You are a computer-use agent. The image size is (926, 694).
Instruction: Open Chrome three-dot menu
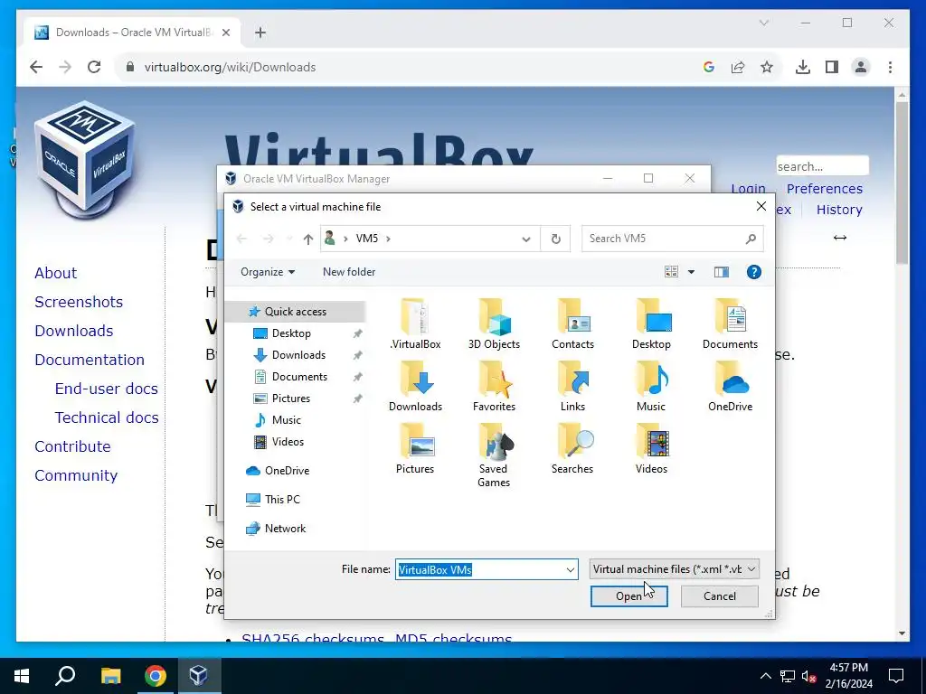pos(890,67)
